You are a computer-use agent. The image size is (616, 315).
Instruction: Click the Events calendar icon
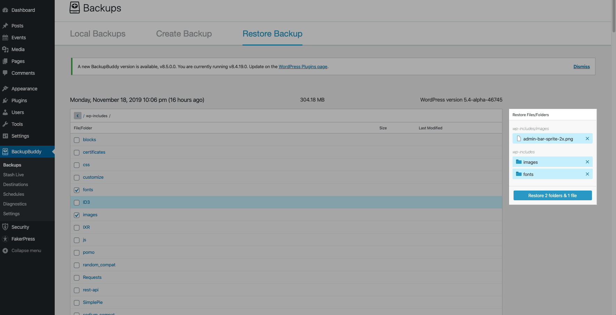pyautogui.click(x=5, y=38)
